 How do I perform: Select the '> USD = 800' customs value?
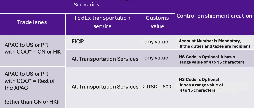(157, 87)
